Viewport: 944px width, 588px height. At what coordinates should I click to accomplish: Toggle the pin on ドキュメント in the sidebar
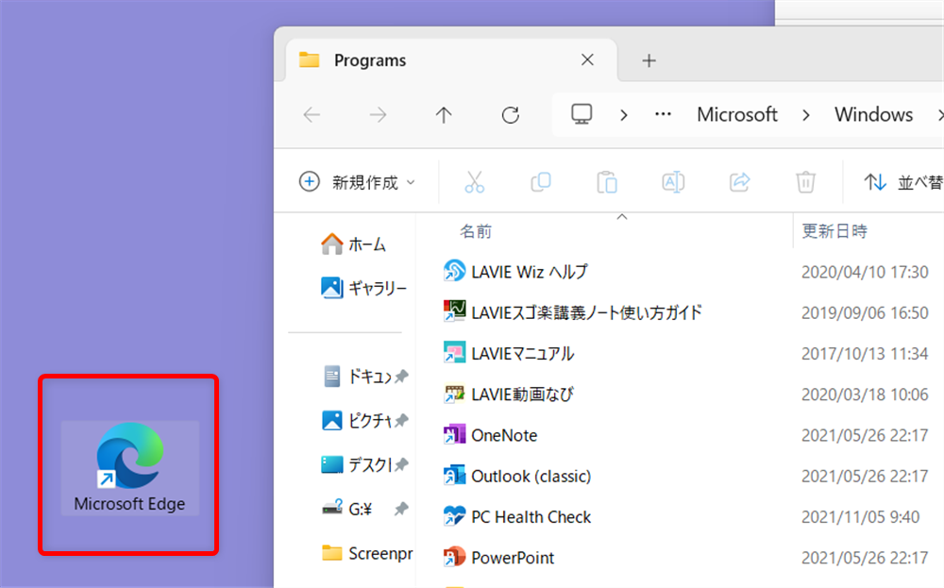coord(400,376)
